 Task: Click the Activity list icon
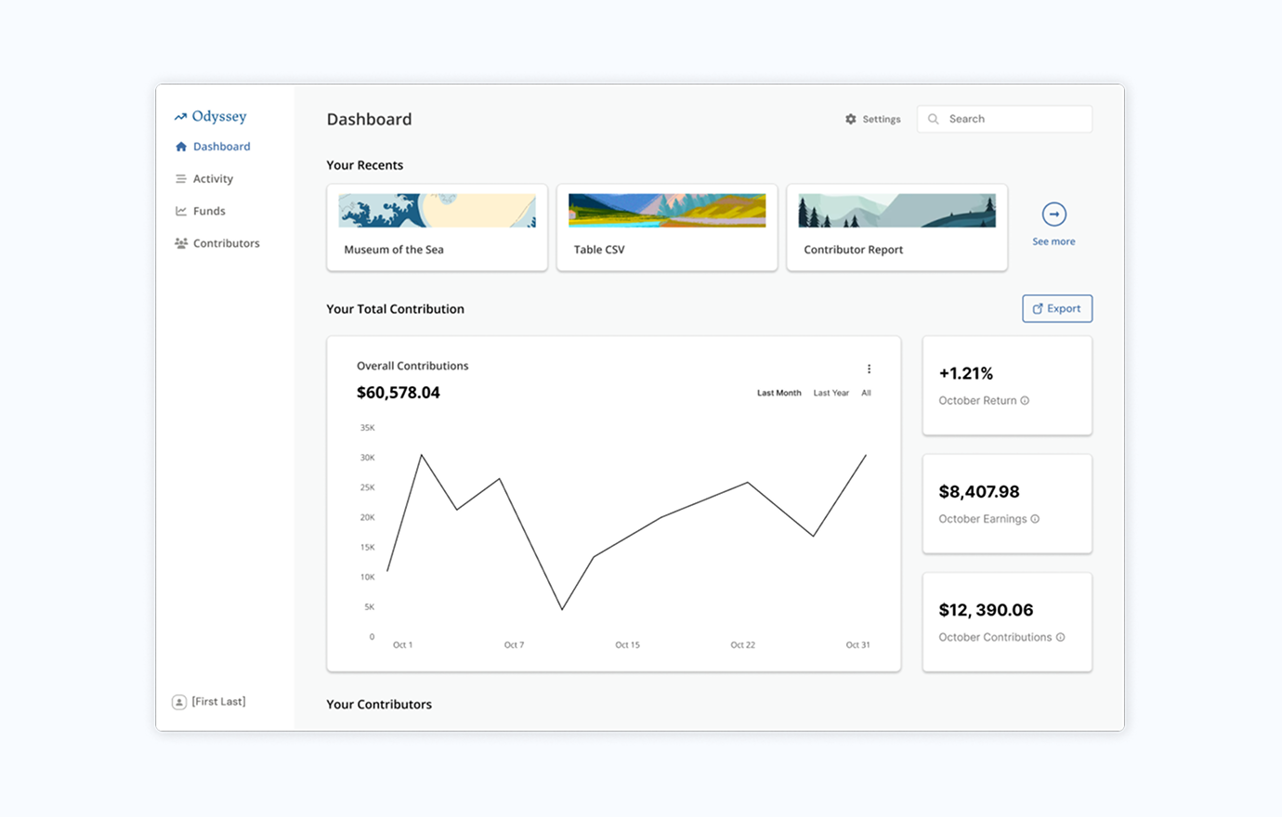tap(179, 178)
